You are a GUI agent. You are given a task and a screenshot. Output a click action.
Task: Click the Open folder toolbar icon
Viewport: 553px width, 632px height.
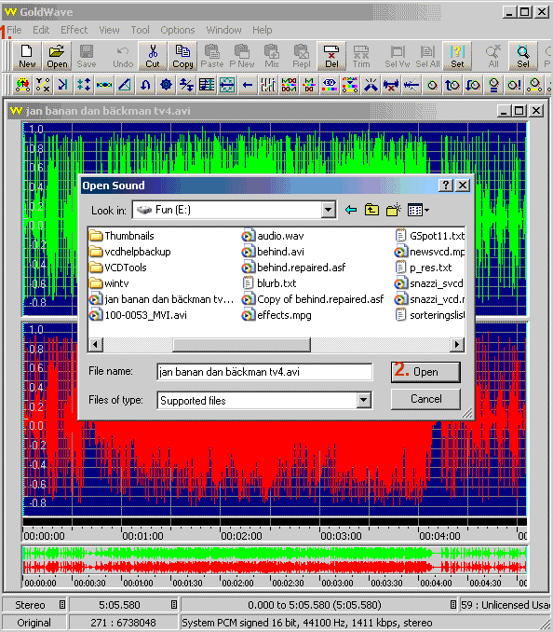coord(57,56)
